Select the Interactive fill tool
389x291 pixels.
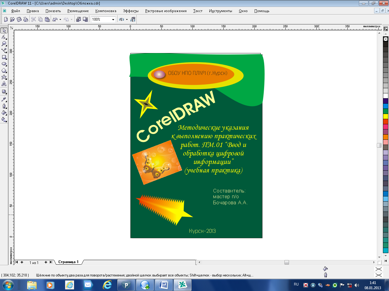(x=4, y=119)
